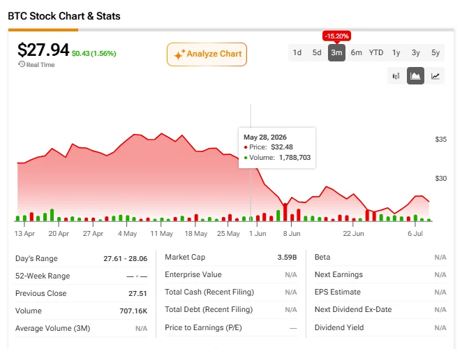The image size is (469, 349).
Task: Click the 3.59B market cap value
Action: point(287,258)
